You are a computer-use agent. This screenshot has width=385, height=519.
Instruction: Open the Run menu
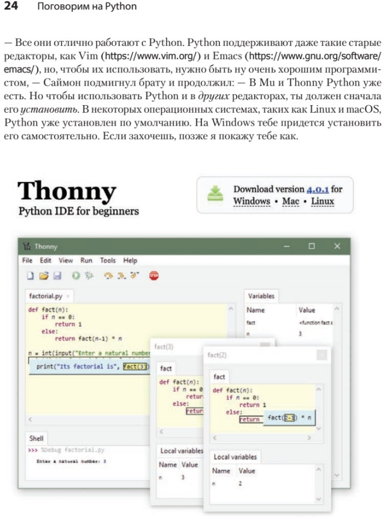pyautogui.click(x=86, y=261)
